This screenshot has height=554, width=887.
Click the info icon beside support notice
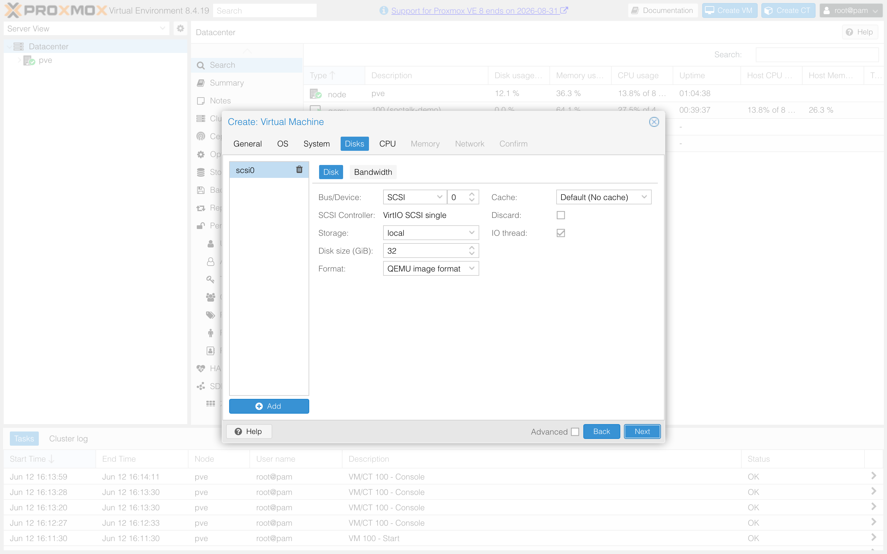[x=383, y=11]
